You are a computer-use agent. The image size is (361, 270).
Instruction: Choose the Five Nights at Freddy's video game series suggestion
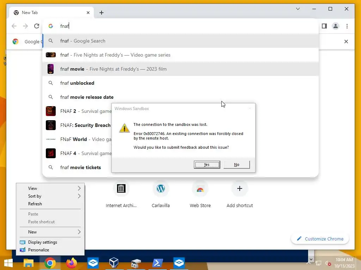(180, 55)
